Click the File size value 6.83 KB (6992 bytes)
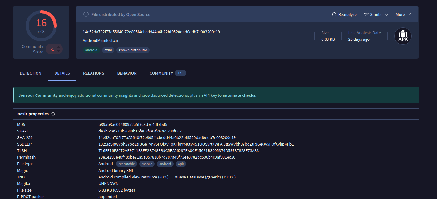 click(x=116, y=190)
